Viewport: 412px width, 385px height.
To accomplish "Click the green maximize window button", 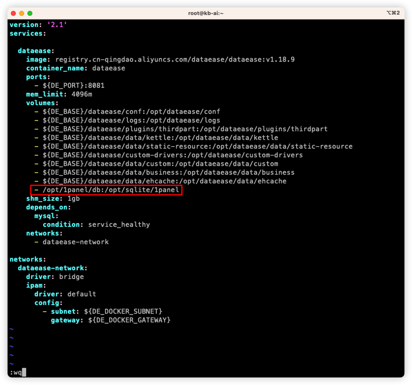I will point(30,13).
